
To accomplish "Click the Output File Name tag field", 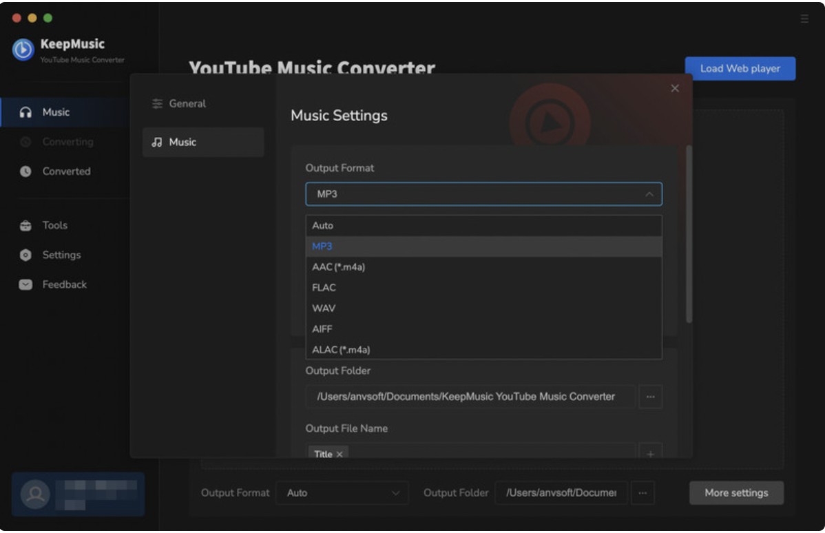I will [x=470, y=452].
